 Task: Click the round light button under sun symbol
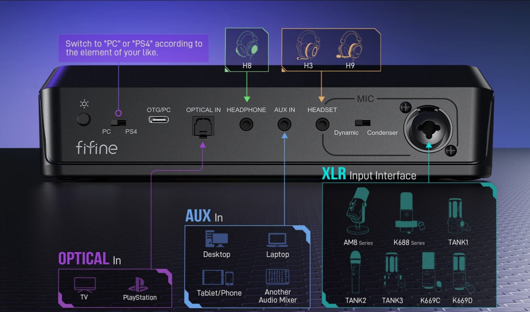[84, 119]
